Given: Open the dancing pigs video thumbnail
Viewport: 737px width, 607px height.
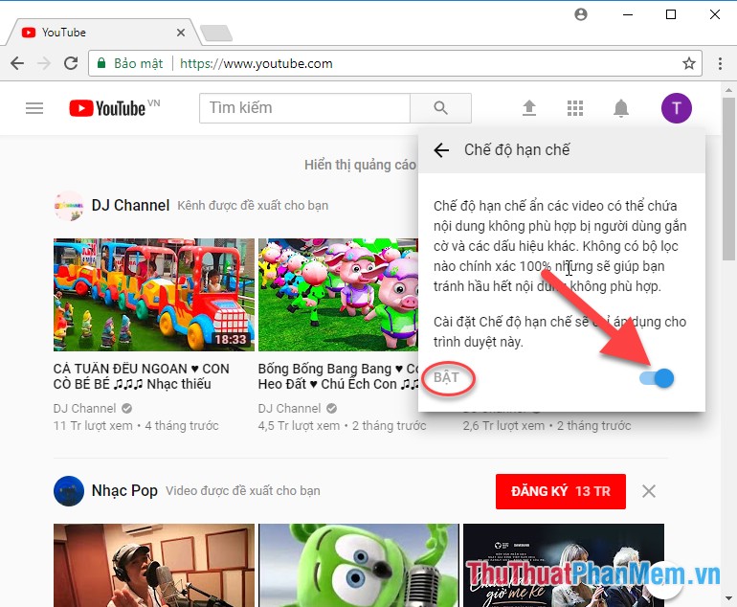Looking at the screenshot, I should [338, 294].
